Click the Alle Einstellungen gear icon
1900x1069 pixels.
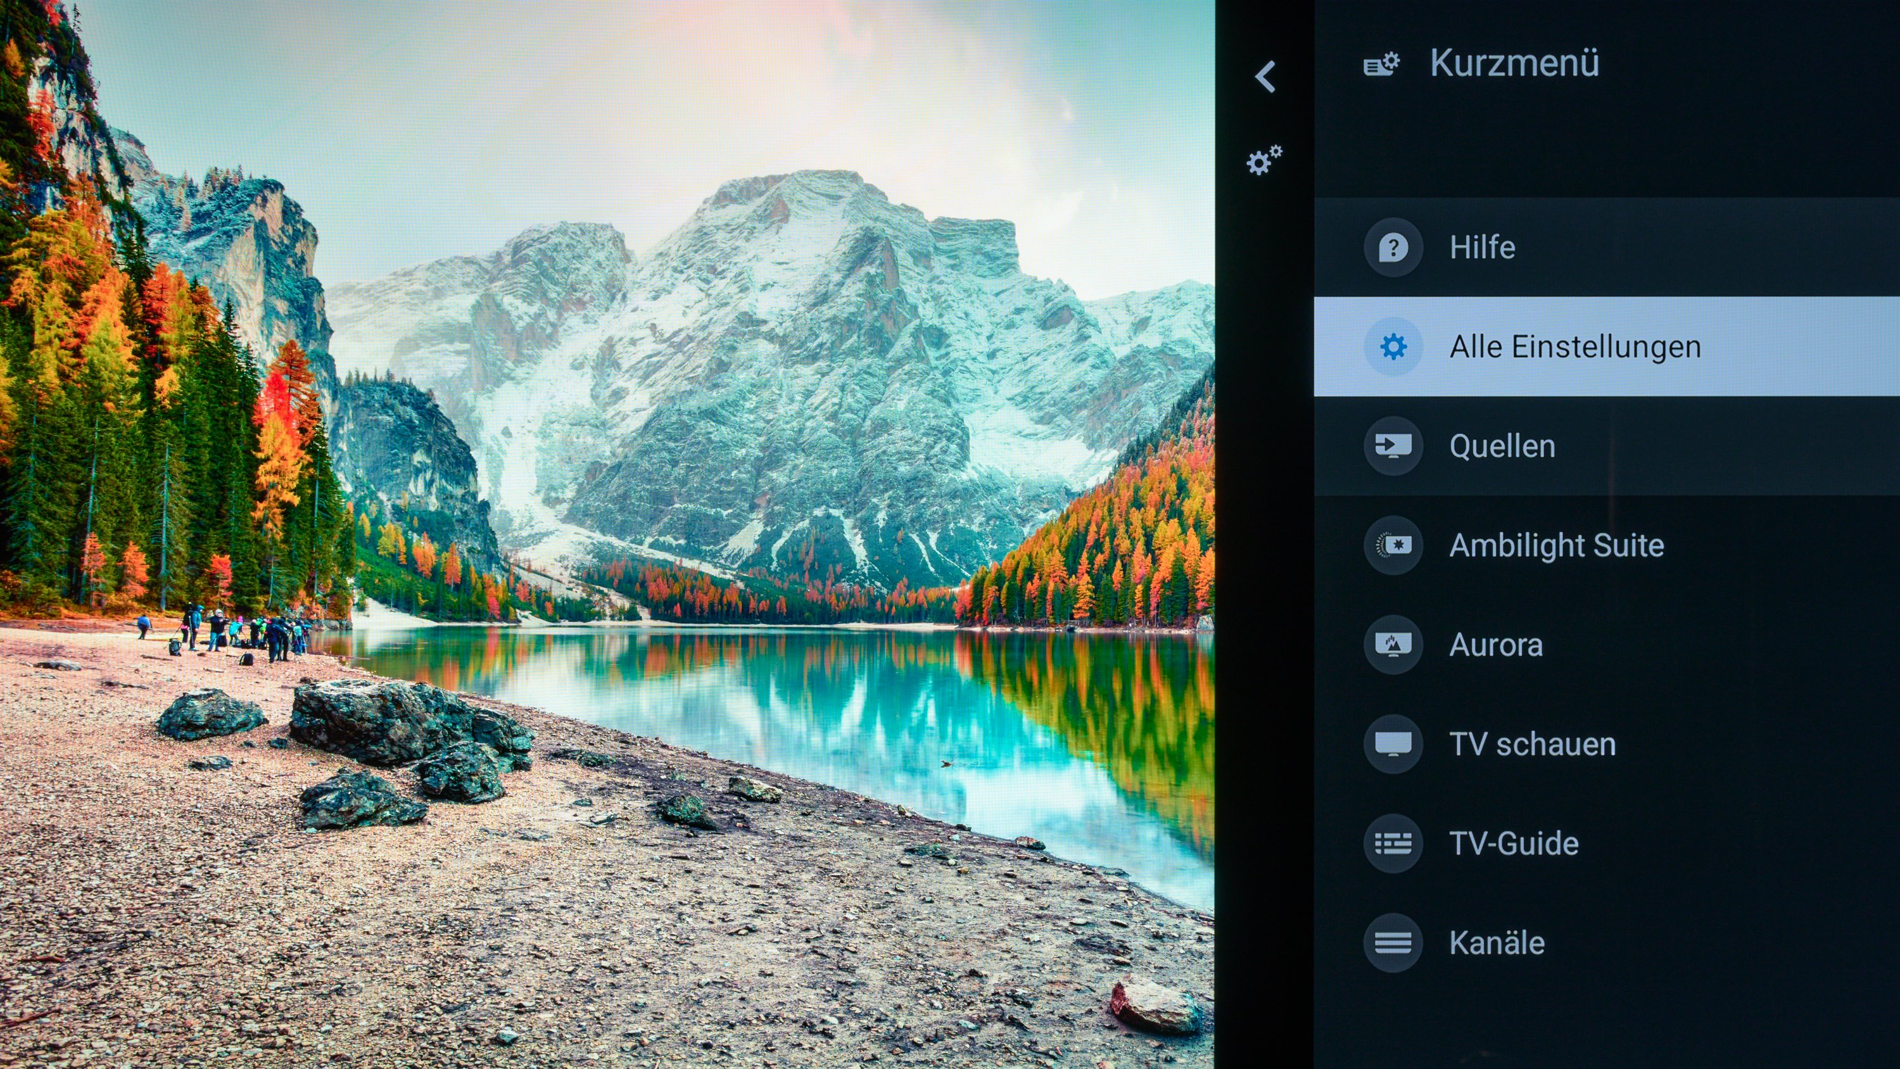click(x=1393, y=347)
